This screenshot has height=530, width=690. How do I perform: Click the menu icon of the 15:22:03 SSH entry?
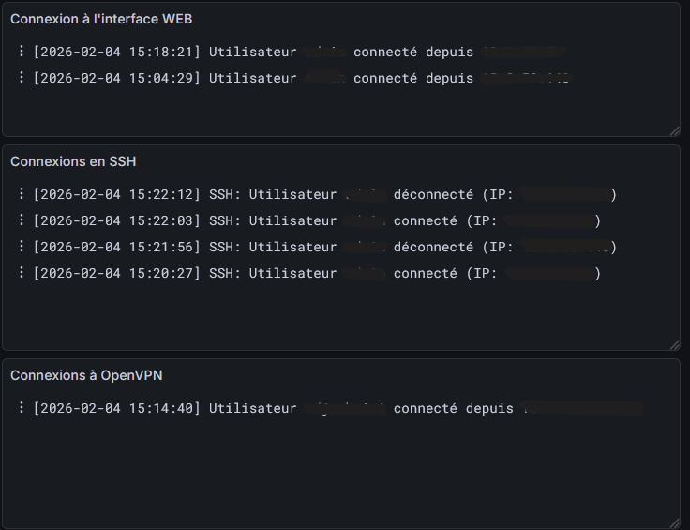pyautogui.click(x=21, y=220)
